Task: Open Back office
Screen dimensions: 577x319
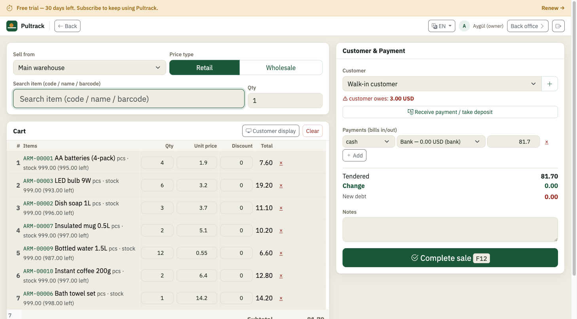Action: (528, 26)
